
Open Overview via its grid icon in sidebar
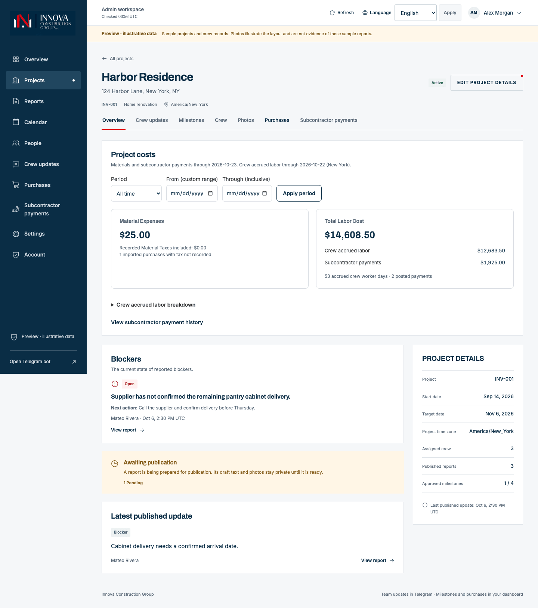coord(16,59)
